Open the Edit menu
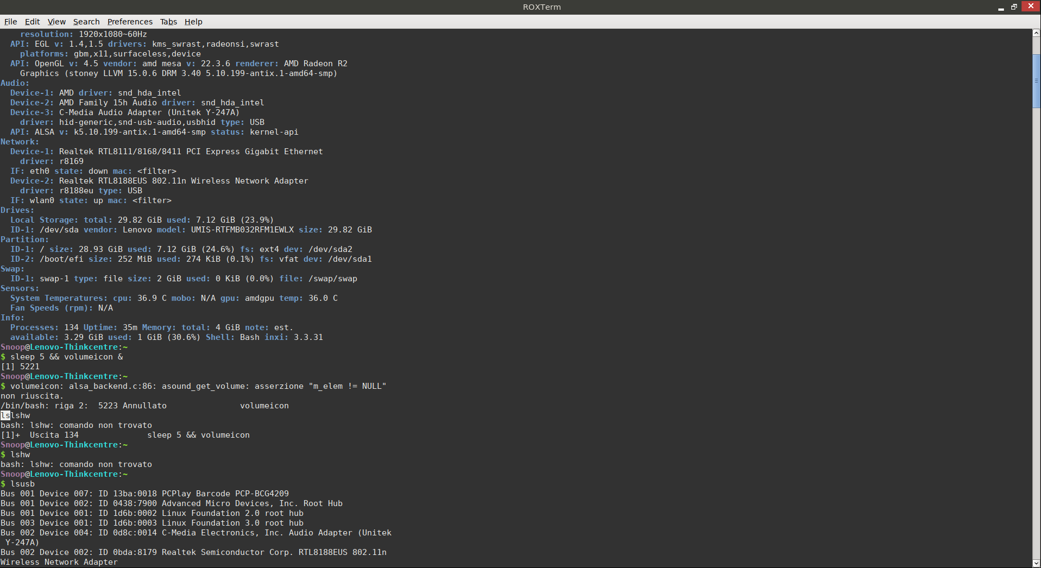This screenshot has width=1041, height=568. click(32, 22)
